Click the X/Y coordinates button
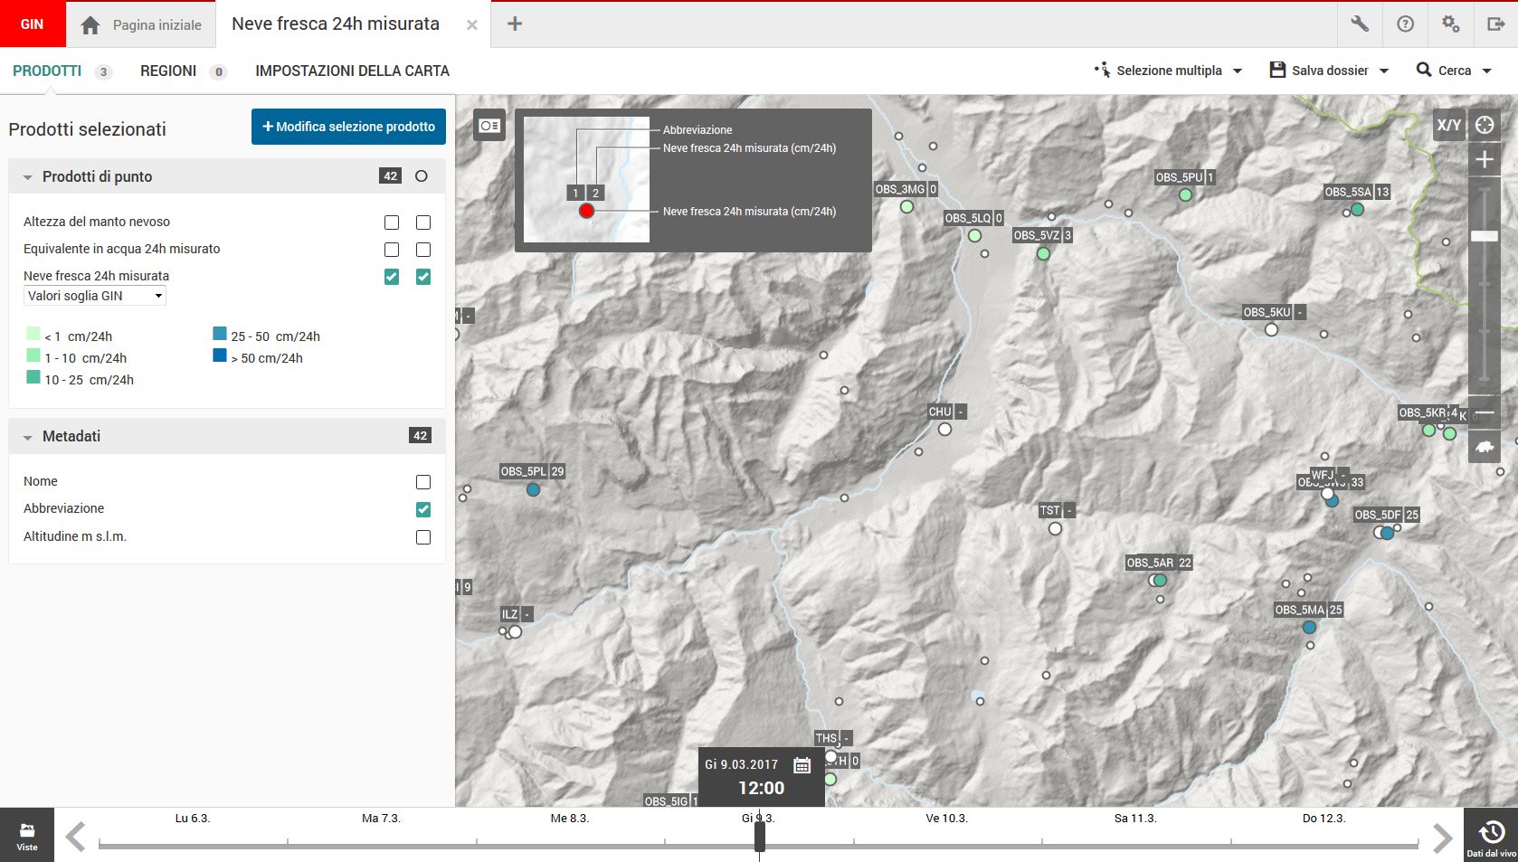The image size is (1518, 862). pyautogui.click(x=1448, y=125)
